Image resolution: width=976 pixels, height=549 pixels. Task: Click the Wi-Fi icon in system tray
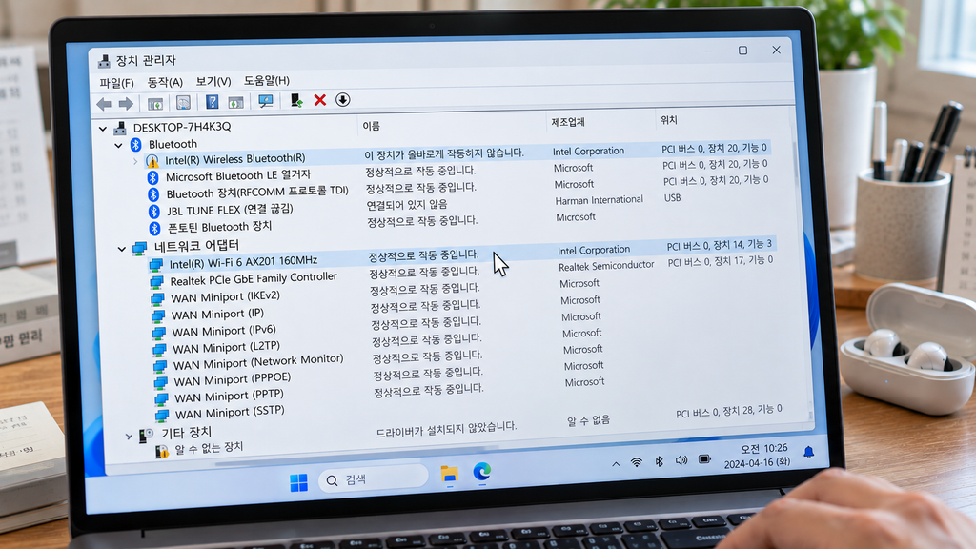(x=636, y=462)
